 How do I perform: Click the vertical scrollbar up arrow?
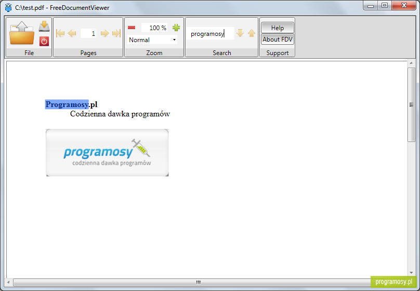(x=411, y=63)
